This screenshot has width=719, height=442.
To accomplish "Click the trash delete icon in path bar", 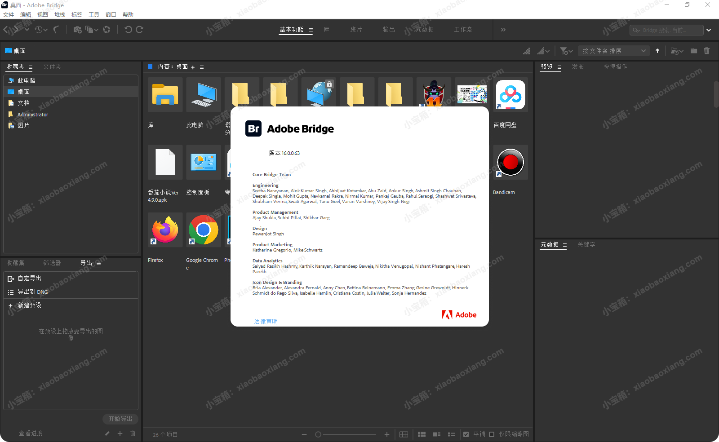I will tap(706, 51).
